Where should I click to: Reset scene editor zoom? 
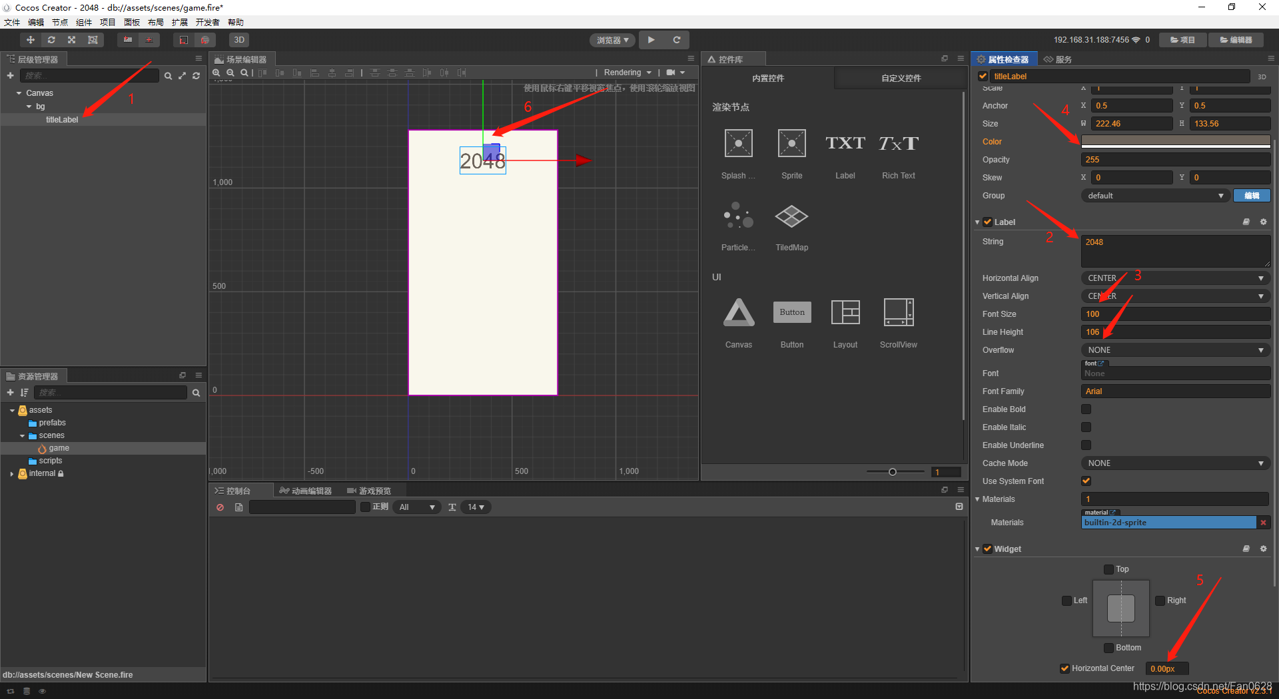click(244, 73)
